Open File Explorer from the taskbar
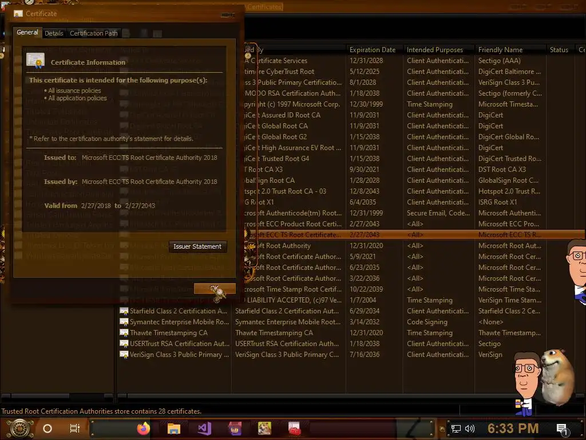Screen dimensions: 586x440 [174, 429]
